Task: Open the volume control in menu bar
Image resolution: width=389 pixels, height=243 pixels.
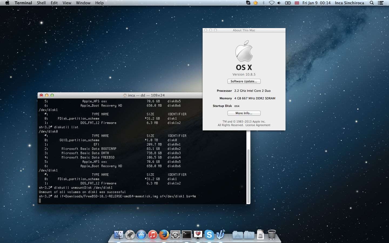Action: pyautogui.click(x=279, y=3)
